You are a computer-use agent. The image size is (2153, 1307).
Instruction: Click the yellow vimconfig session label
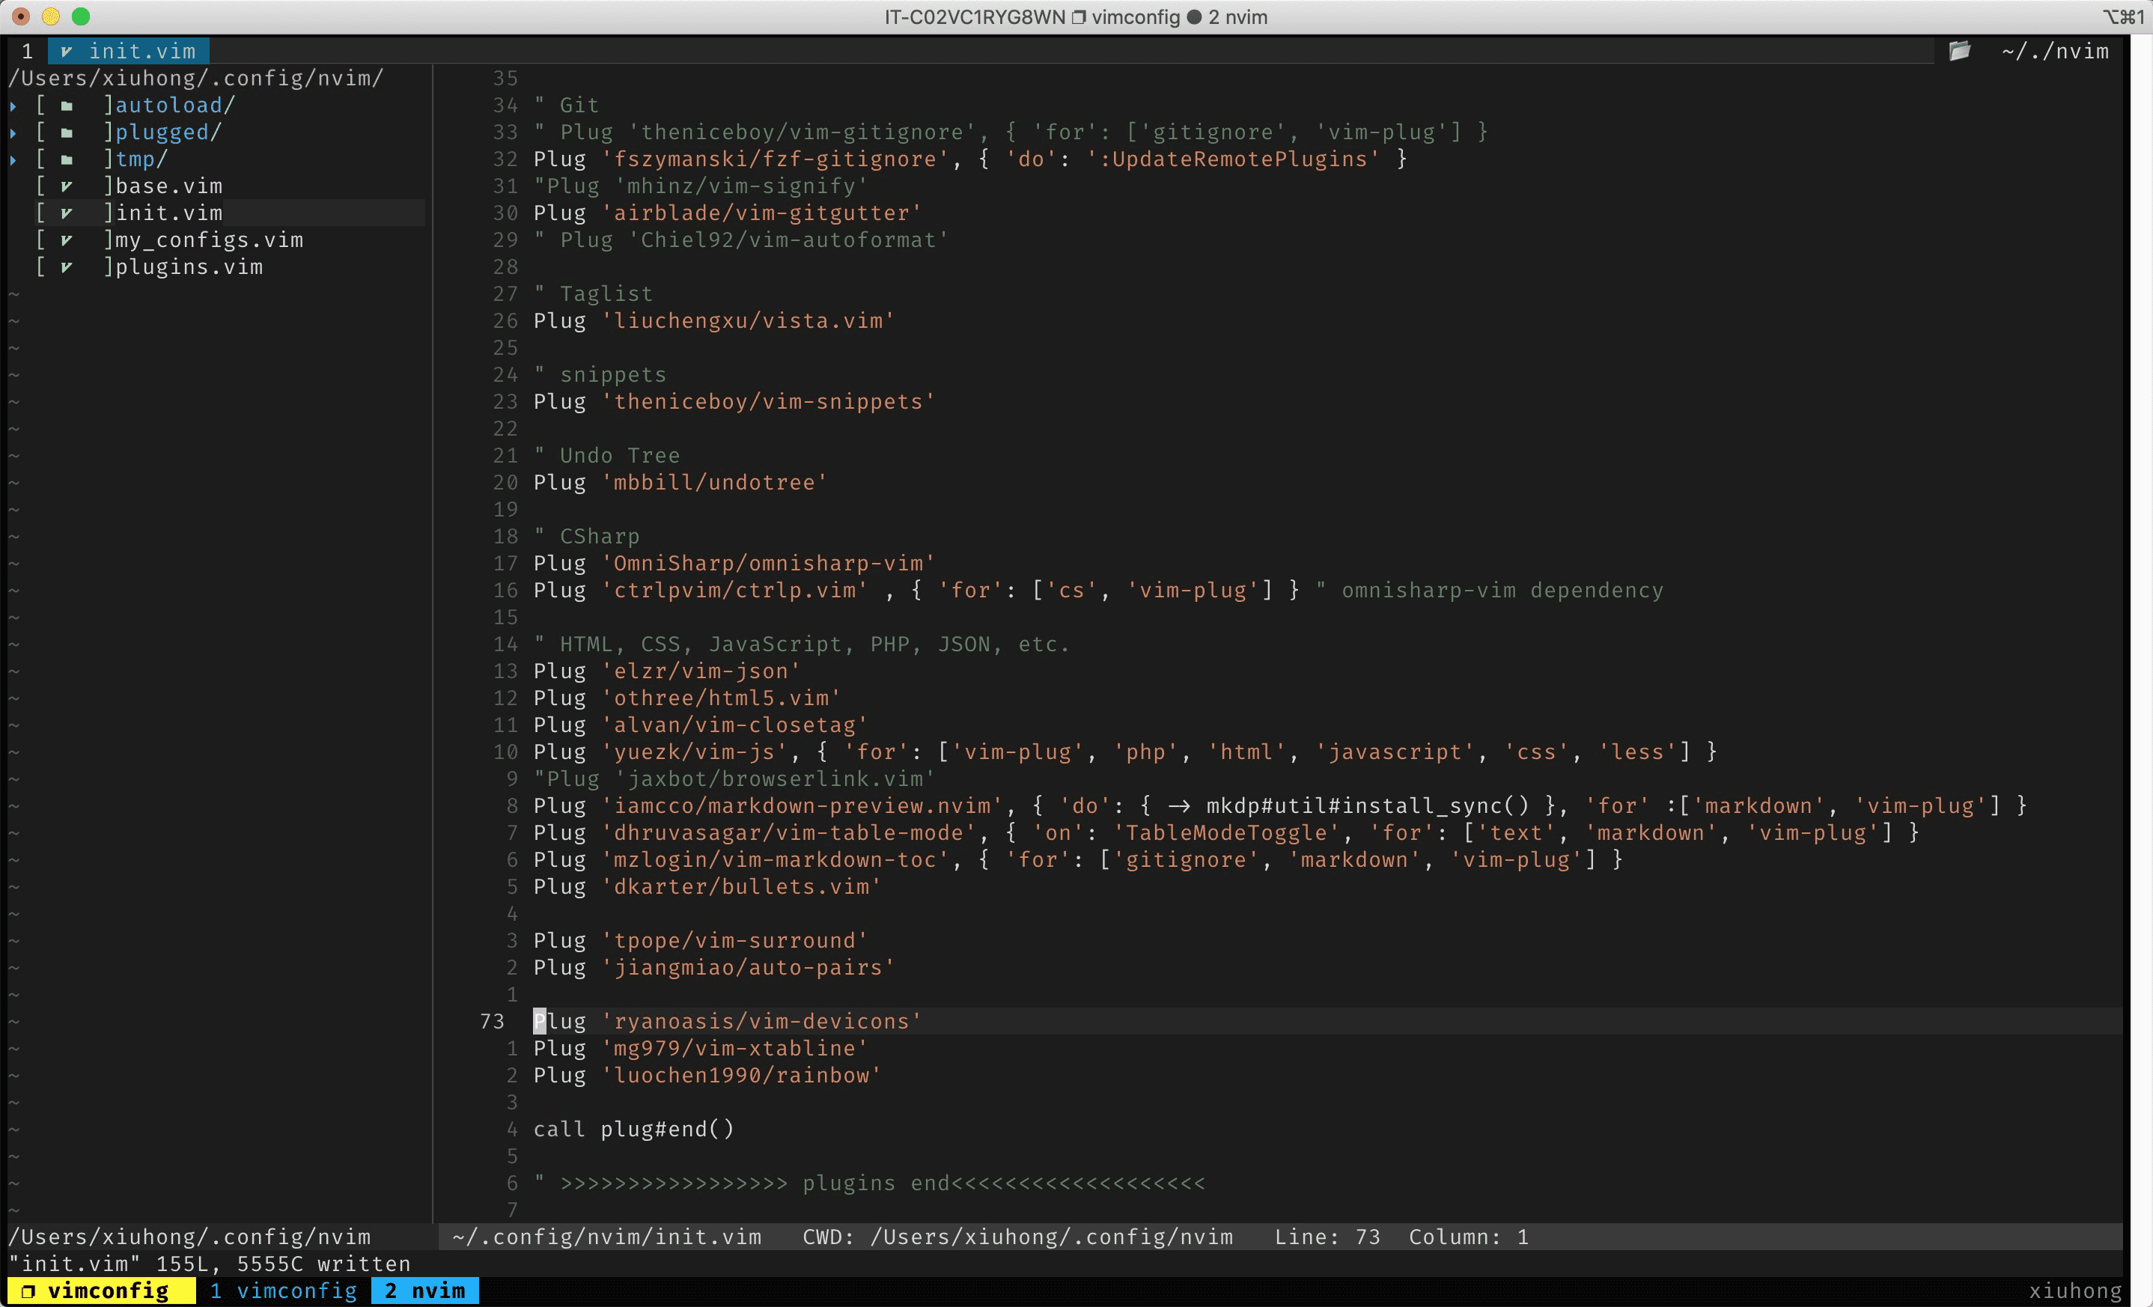click(x=101, y=1291)
